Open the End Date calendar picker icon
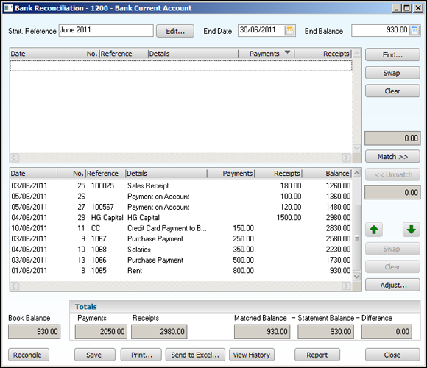 pos(290,30)
